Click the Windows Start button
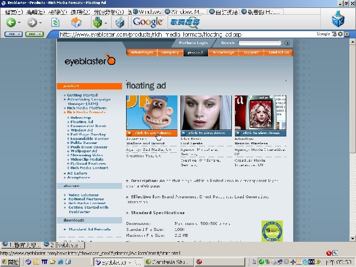Screen dimensions: 356x267 coord(10,262)
